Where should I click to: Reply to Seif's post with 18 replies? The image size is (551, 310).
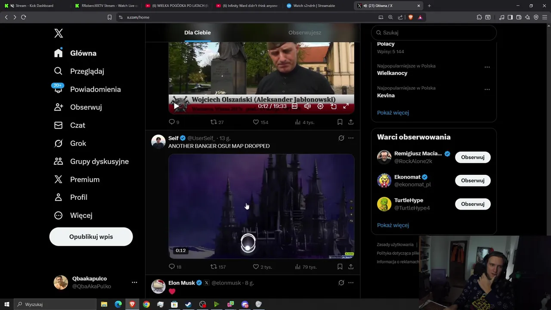click(175, 267)
